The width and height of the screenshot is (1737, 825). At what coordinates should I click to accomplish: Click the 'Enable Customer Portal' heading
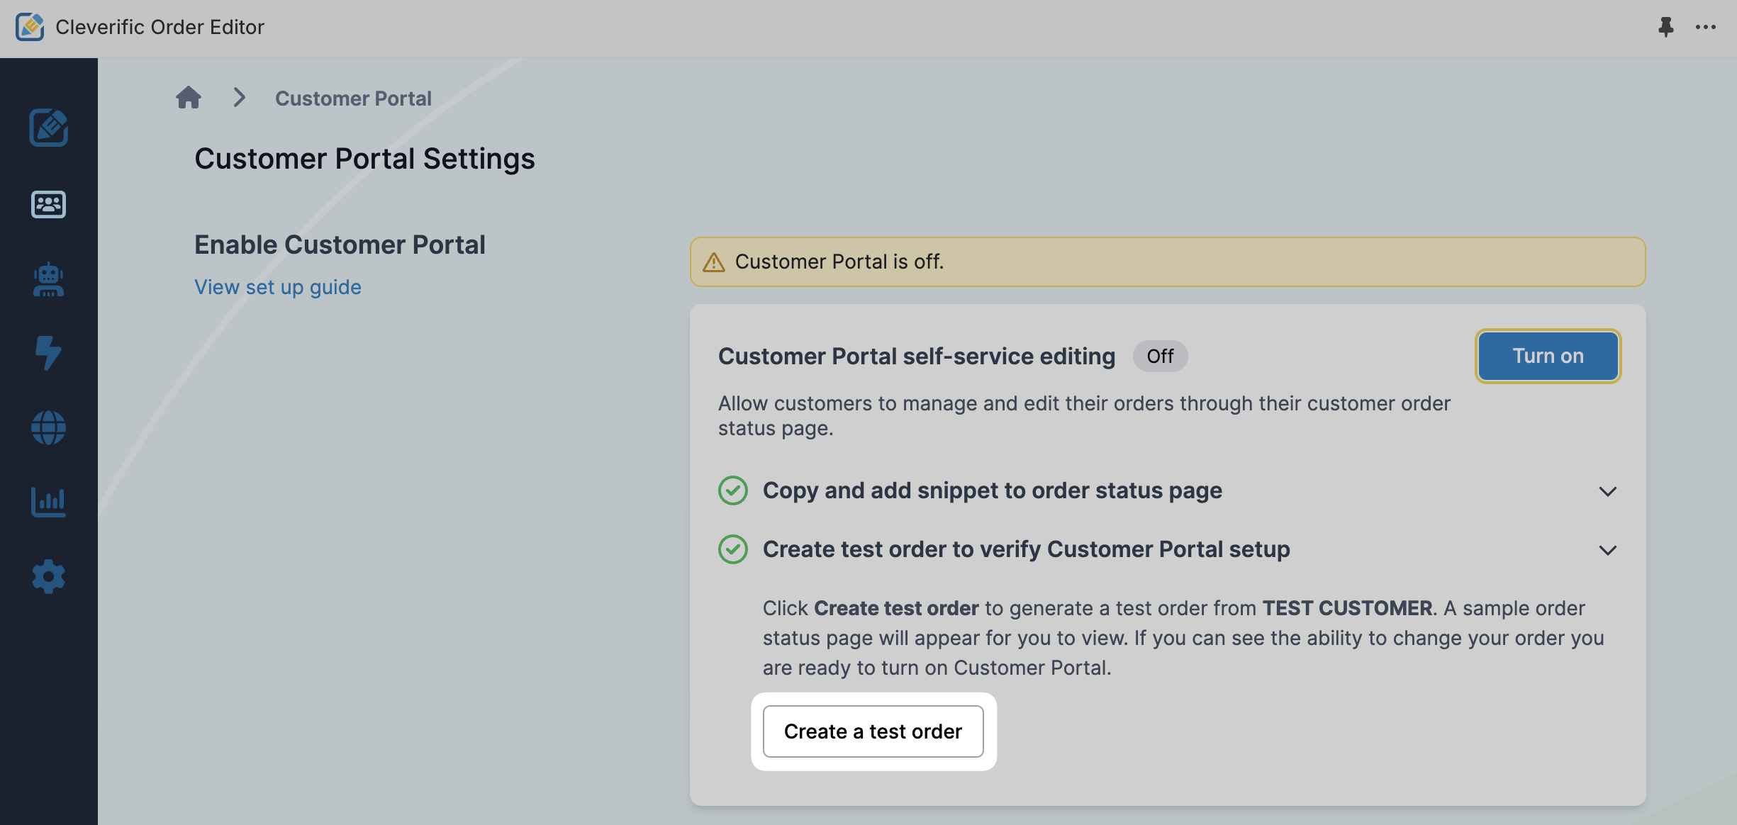pos(340,245)
